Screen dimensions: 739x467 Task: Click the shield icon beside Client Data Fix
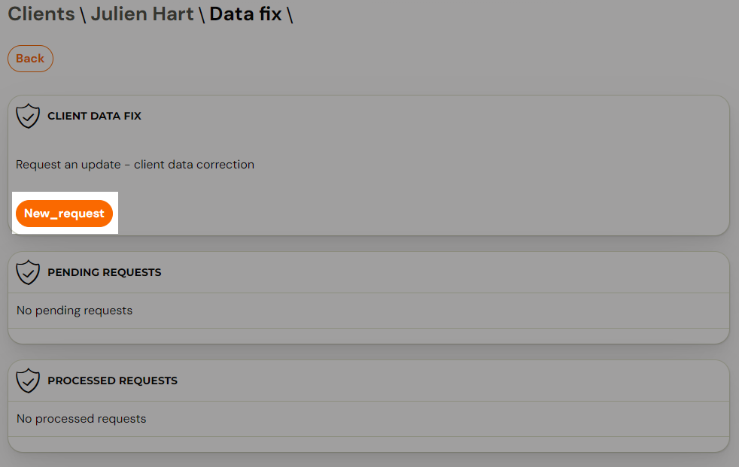tap(28, 116)
